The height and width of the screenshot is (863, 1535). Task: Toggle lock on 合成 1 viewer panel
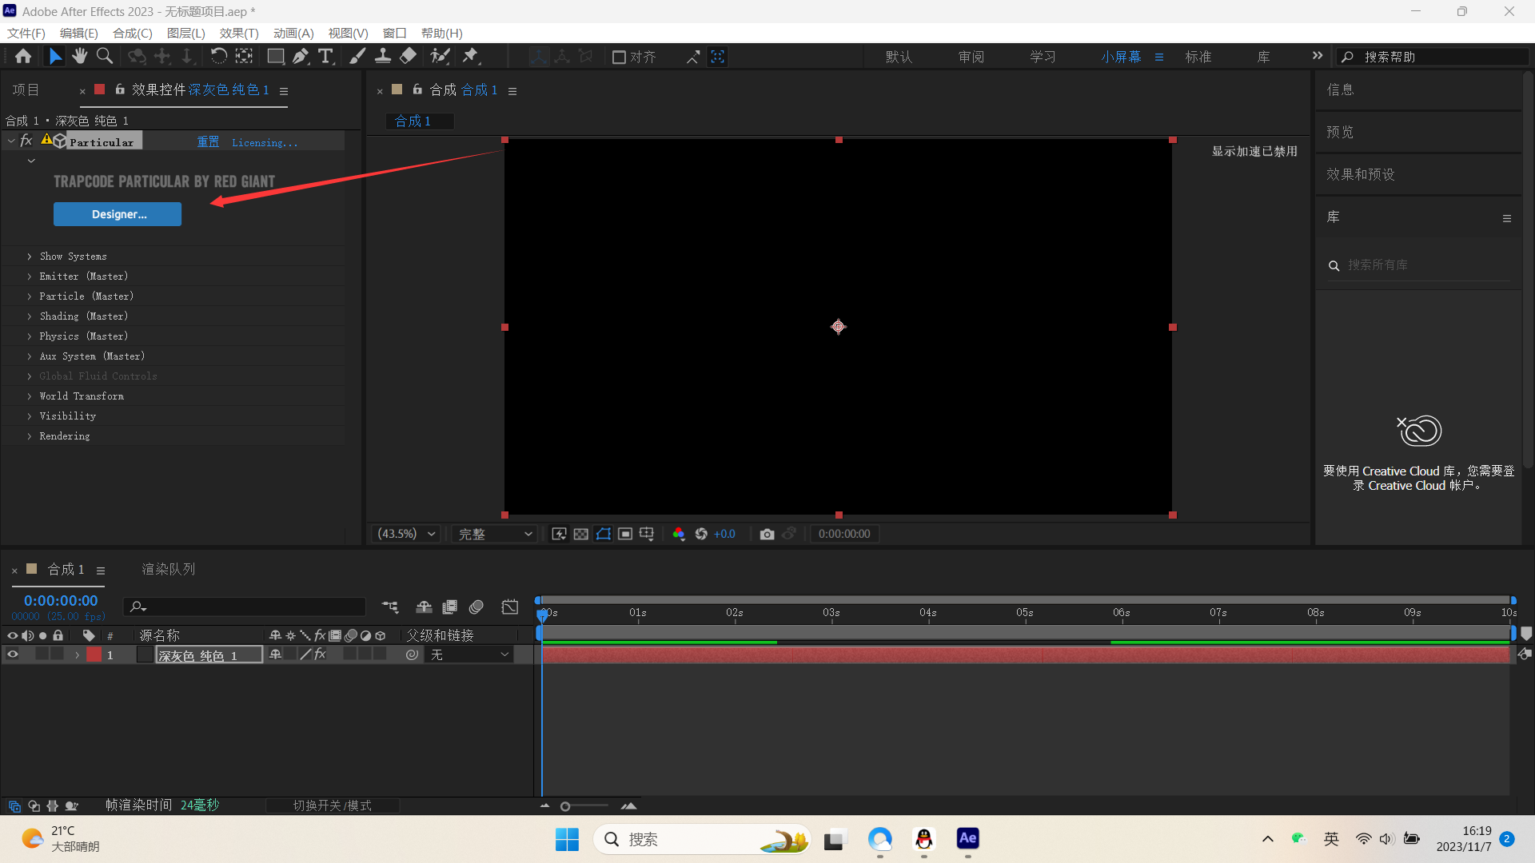click(417, 89)
